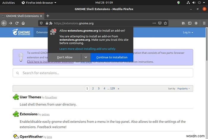The height and width of the screenshot is (139, 208).
Task: Open Firefox account icon
Action: pos(196,23)
